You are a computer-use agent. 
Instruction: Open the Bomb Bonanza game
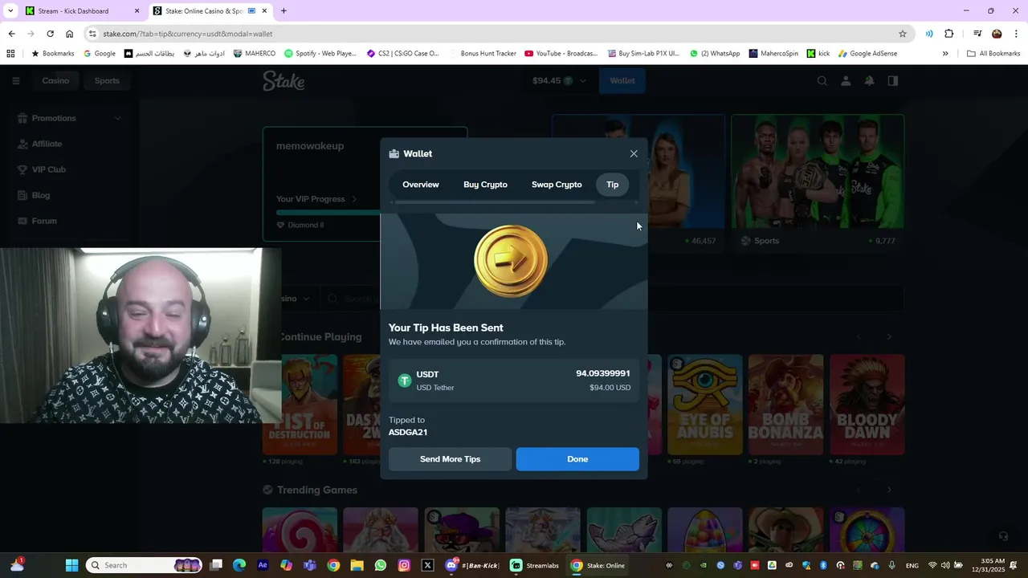coord(786,405)
